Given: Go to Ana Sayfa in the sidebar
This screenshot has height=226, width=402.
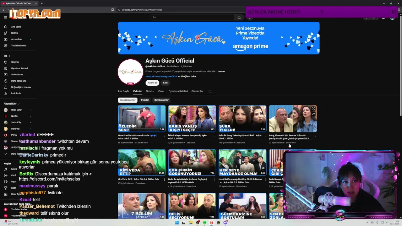Looking at the screenshot, I should (x=16, y=27).
